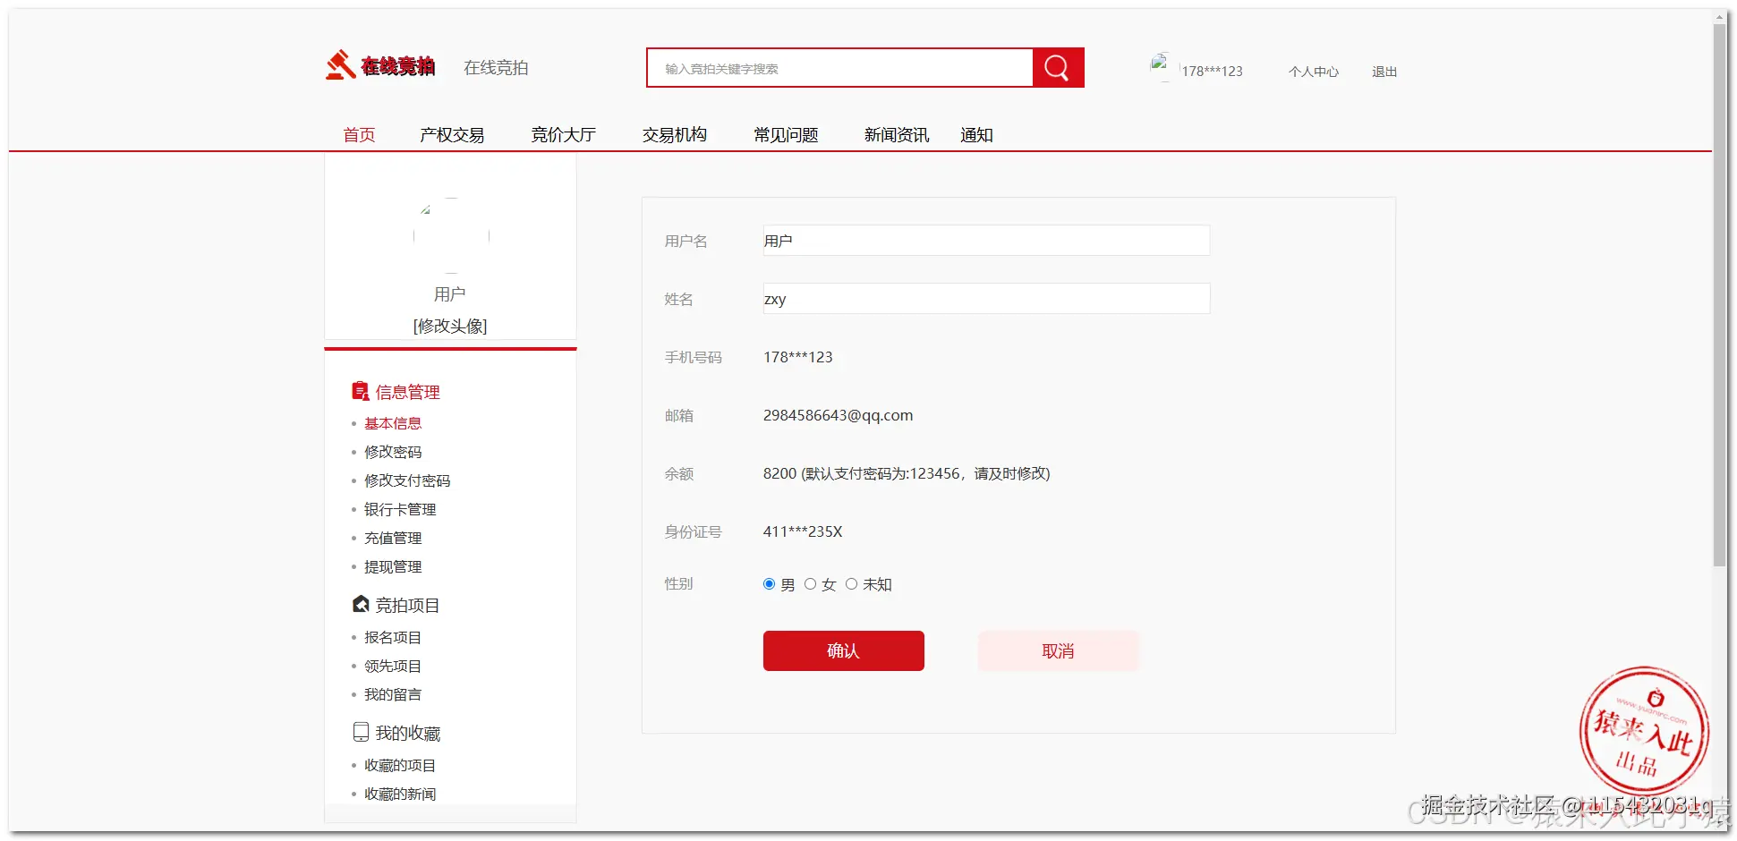Click inside the 姓名 input field
The image size is (1737, 841).
click(x=984, y=299)
